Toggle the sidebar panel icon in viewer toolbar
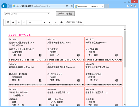This screenshot has height=107, width=139. click(x=8, y=22)
